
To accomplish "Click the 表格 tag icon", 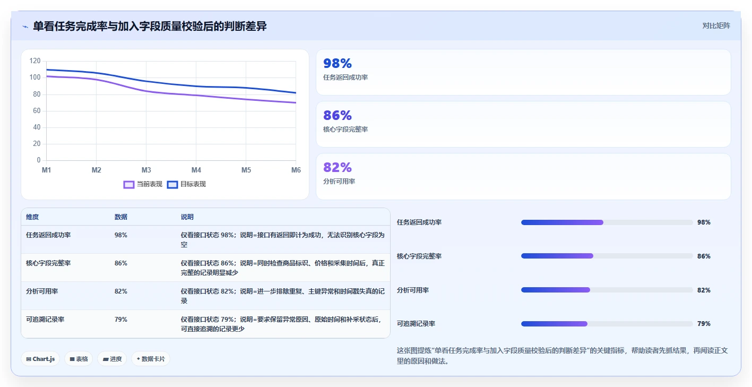I will (72, 359).
